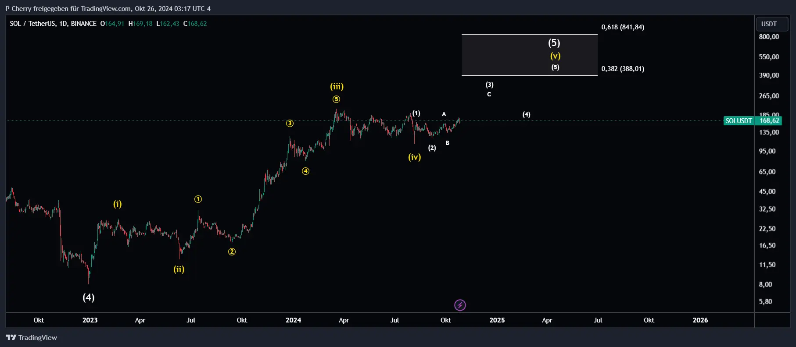796x347 pixels.
Task: Click the 8,00 price axis label
Action: tap(766, 284)
